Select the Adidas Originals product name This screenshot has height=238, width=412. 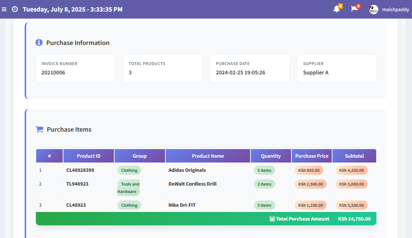tap(187, 170)
